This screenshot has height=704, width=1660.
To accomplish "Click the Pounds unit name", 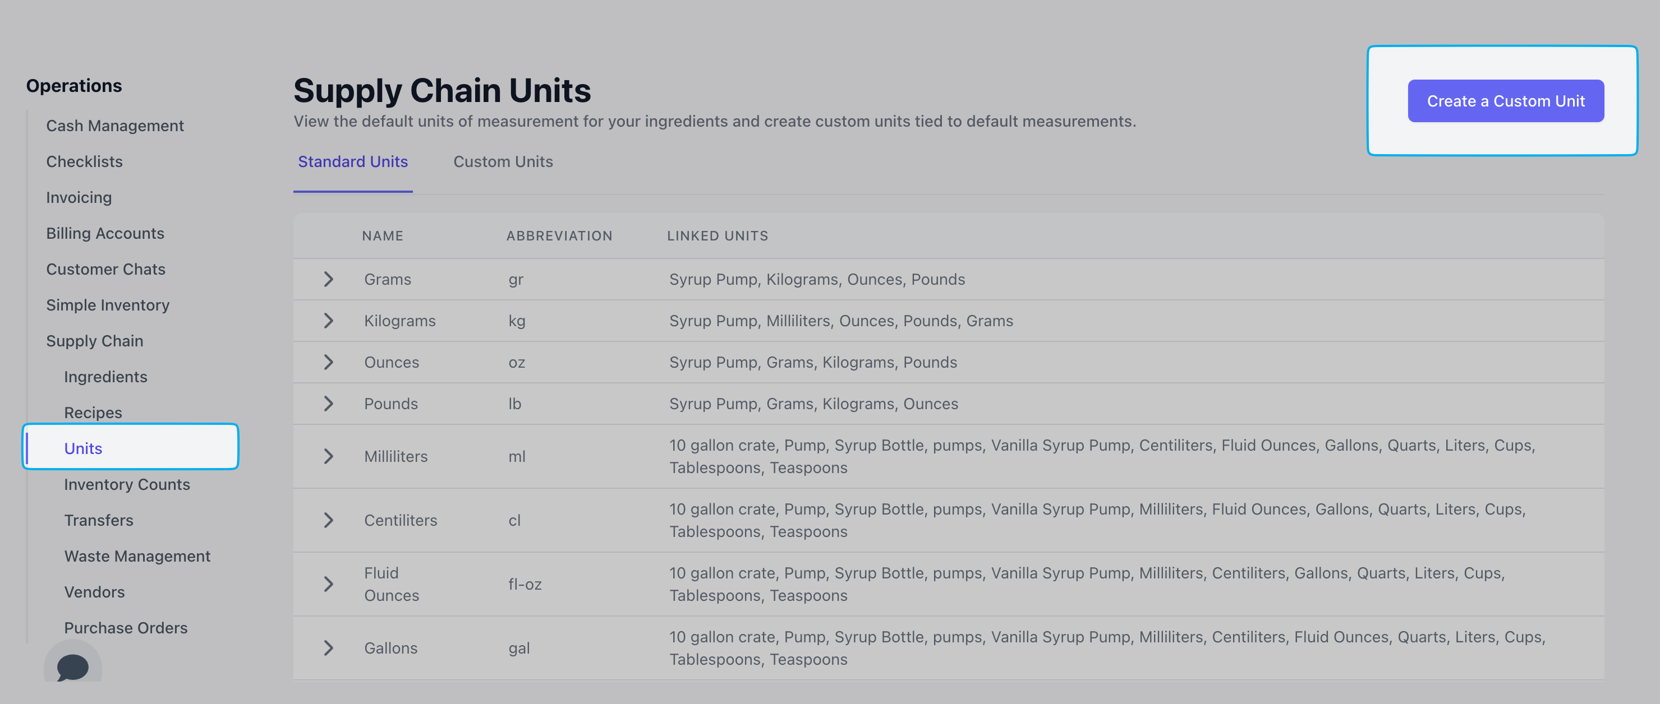I will coord(390,404).
